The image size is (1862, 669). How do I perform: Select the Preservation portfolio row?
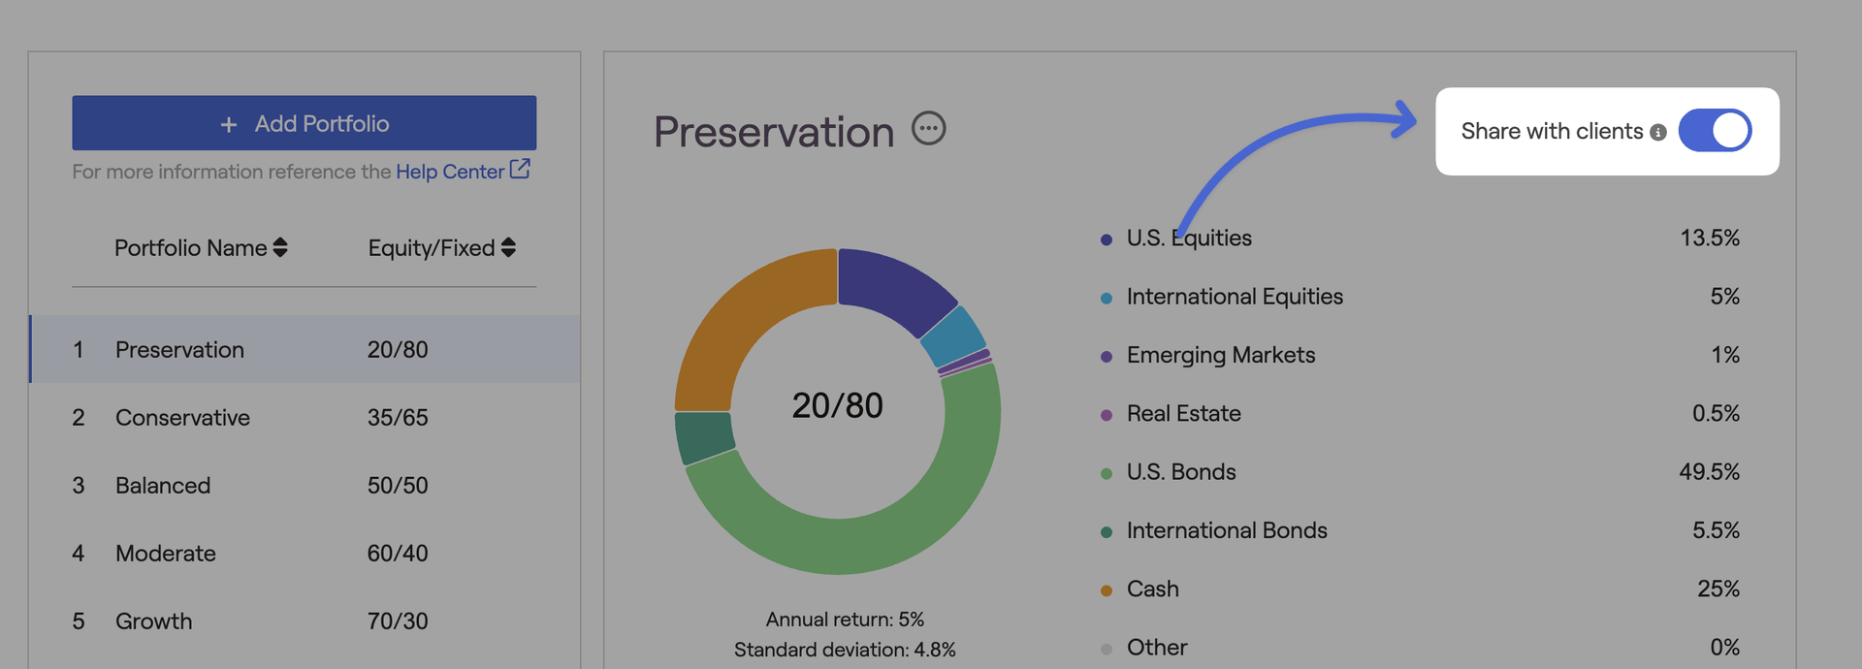coord(304,350)
